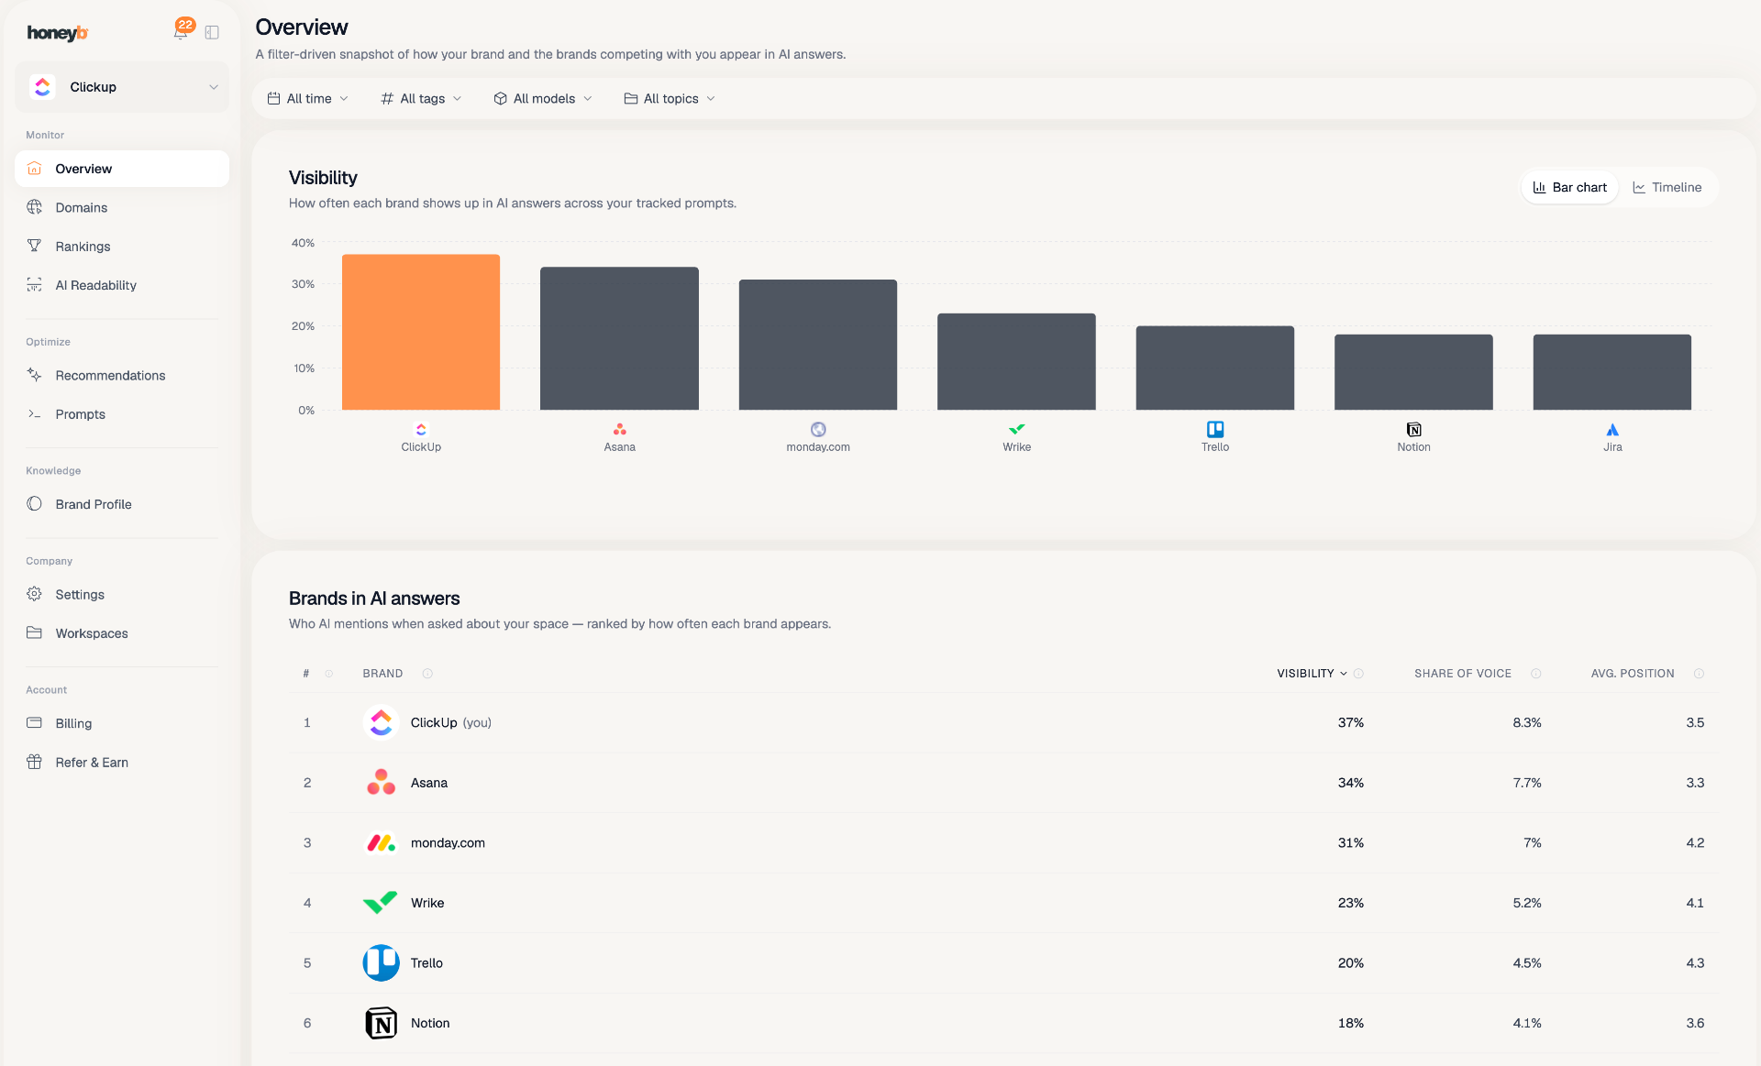Click info icon beside SHARE OF VOICE

1536,674
